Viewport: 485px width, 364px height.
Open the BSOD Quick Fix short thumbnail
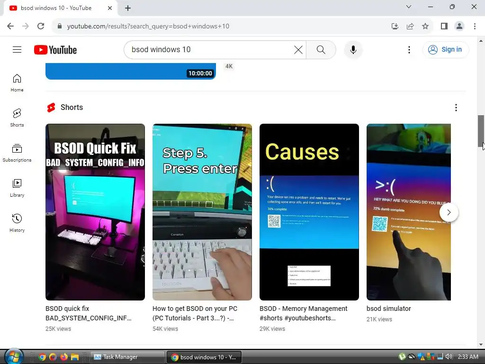[95, 212]
